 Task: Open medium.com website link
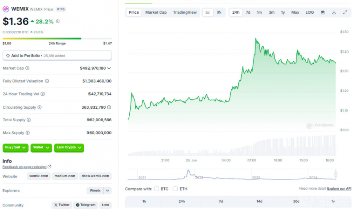click(65, 176)
